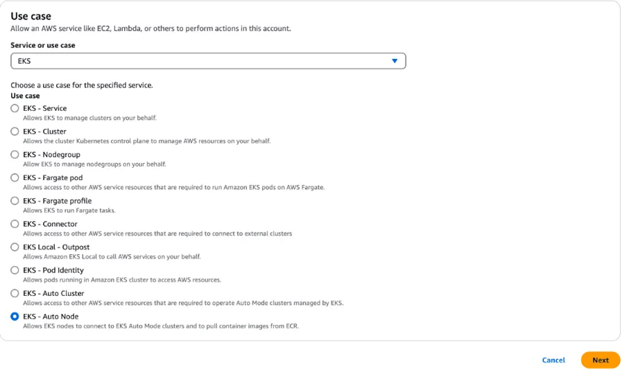627x370 pixels.
Task: Click the EKS Local - Outpost label
Action: pos(56,247)
